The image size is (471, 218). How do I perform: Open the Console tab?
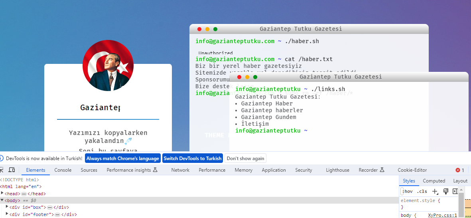coord(63,170)
